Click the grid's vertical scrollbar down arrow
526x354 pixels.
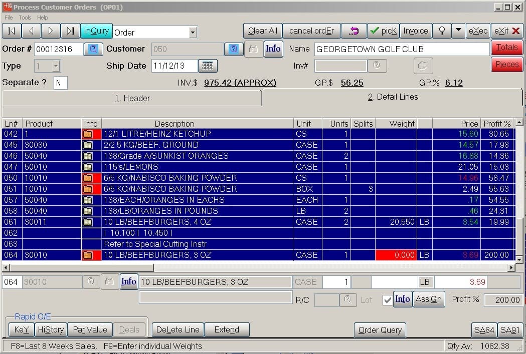[519, 259]
